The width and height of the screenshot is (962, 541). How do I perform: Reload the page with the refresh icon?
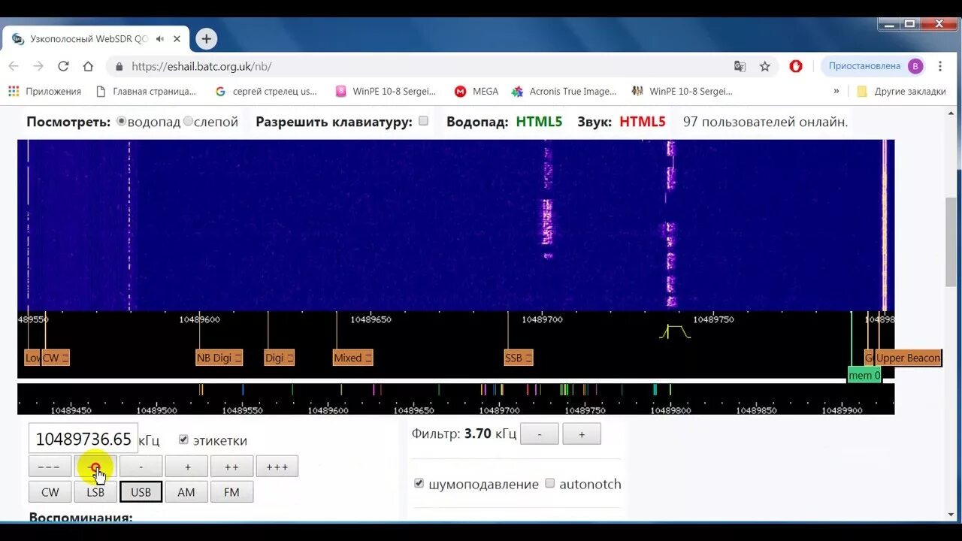[x=63, y=66]
